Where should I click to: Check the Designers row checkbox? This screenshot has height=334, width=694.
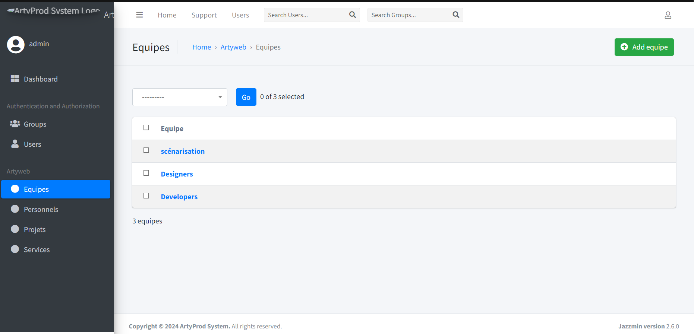pos(146,173)
